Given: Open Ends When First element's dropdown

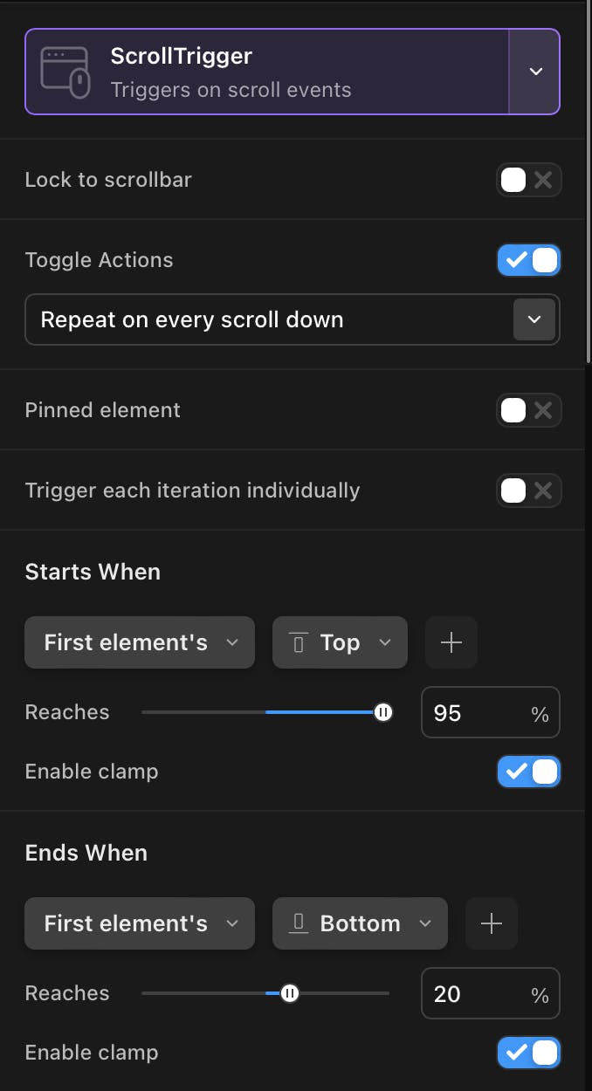Looking at the screenshot, I should [x=140, y=924].
